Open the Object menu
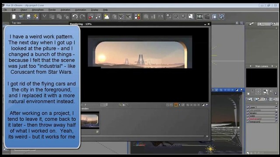Viewport: 280px width, 157px height. pyautogui.click(x=24, y=10)
